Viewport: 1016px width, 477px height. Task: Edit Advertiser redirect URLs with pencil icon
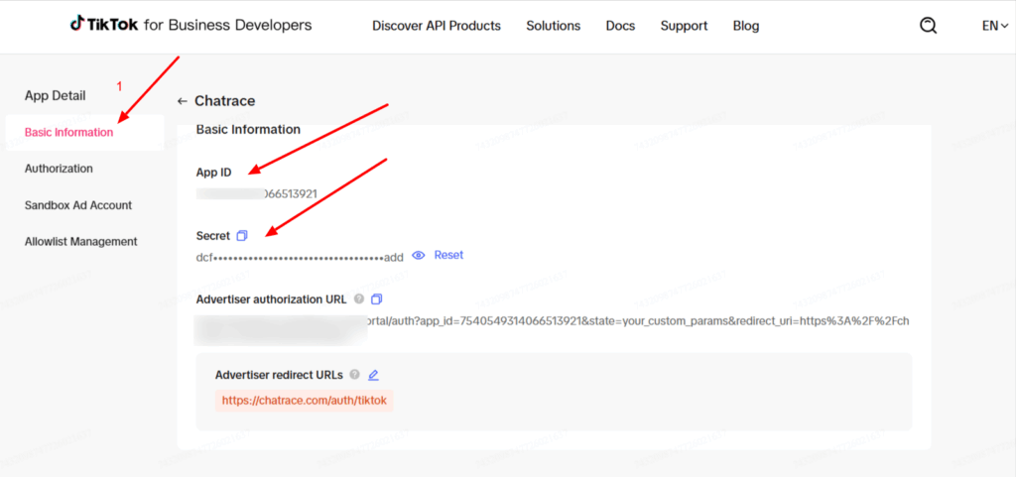tap(373, 376)
